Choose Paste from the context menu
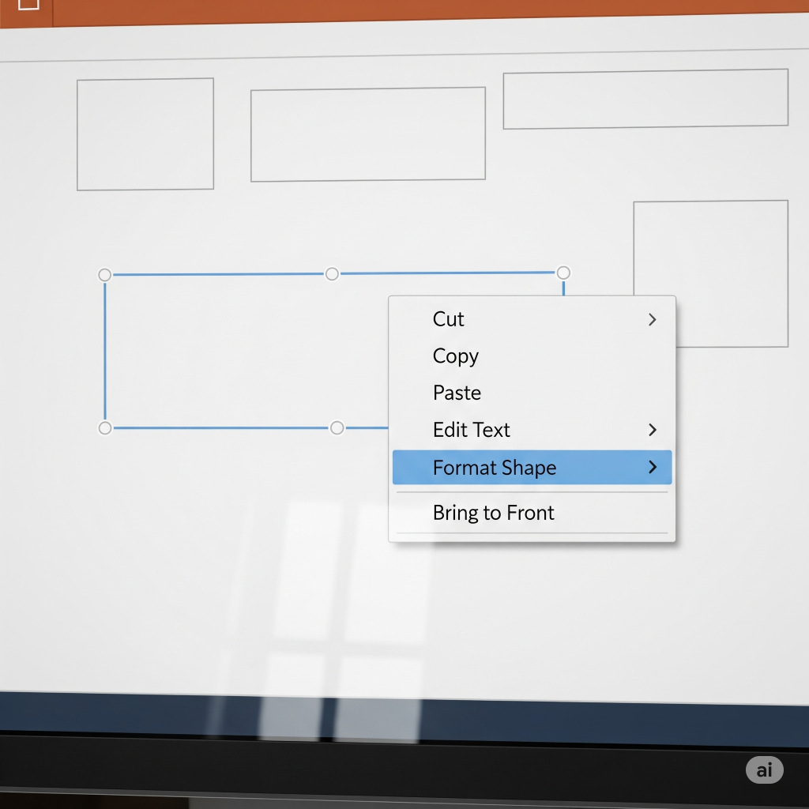 [457, 393]
